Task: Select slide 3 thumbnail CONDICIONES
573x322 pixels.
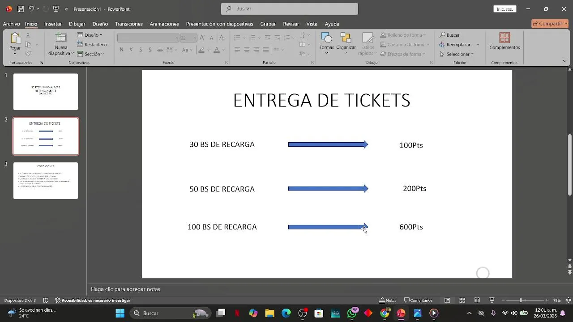Action: tap(46, 181)
